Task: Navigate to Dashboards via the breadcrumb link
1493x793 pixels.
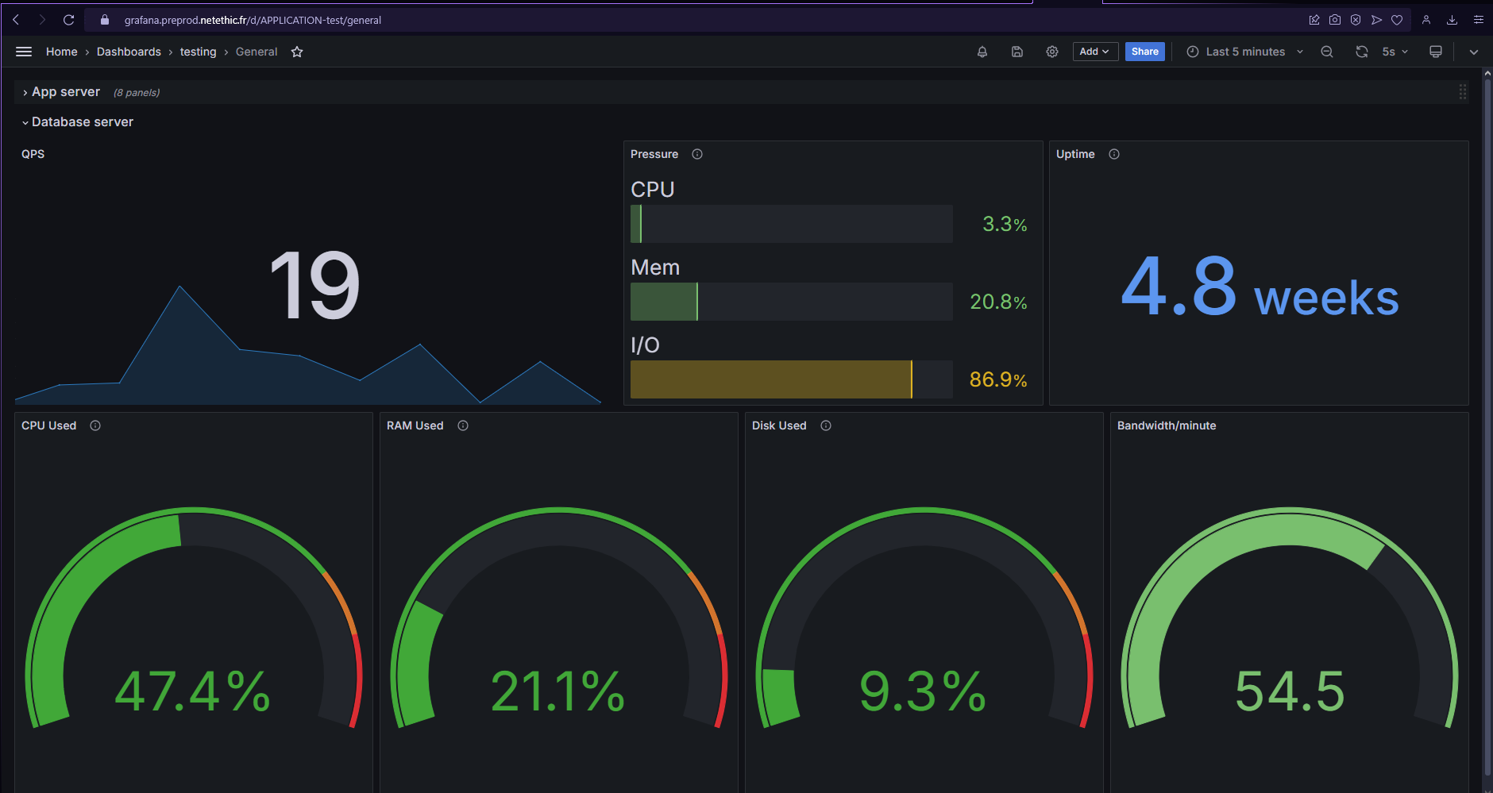Action: (x=129, y=52)
